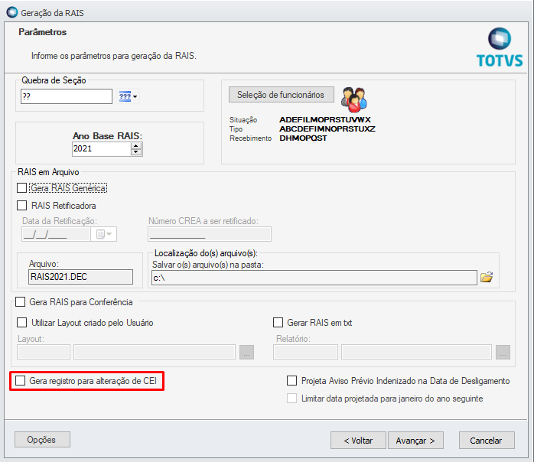Click the Layout code field
This screenshot has width=534, height=462.
coord(44,352)
